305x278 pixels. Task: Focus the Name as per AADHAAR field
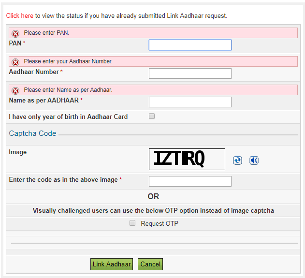point(190,102)
